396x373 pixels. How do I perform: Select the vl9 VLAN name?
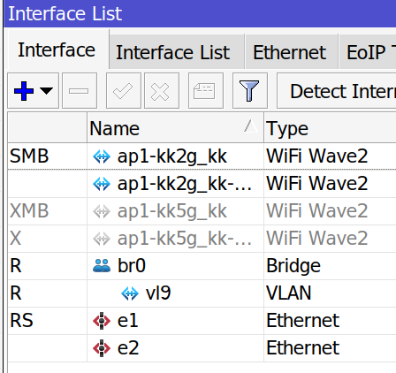158,293
